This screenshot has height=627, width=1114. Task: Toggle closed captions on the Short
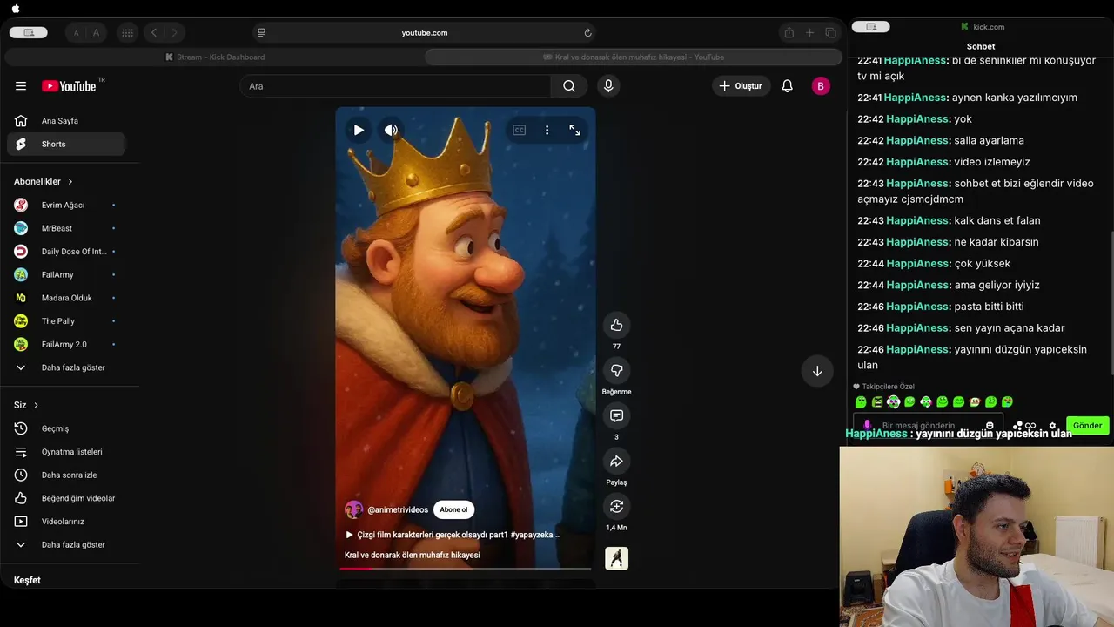[519, 130]
